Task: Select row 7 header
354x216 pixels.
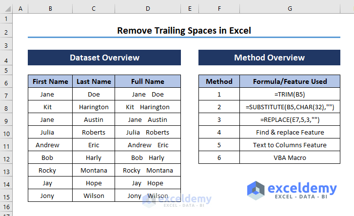Action: point(6,95)
